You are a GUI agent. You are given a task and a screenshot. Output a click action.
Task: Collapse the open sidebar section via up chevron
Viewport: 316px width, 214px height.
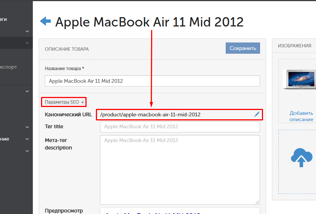click(x=27, y=43)
